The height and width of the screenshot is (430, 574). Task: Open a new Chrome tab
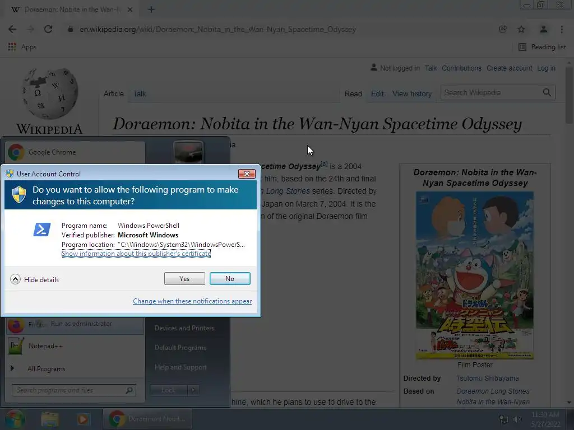click(151, 10)
